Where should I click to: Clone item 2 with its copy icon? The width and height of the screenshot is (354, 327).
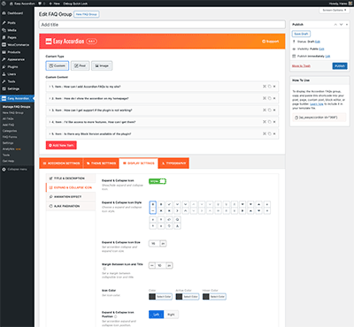click(x=269, y=98)
